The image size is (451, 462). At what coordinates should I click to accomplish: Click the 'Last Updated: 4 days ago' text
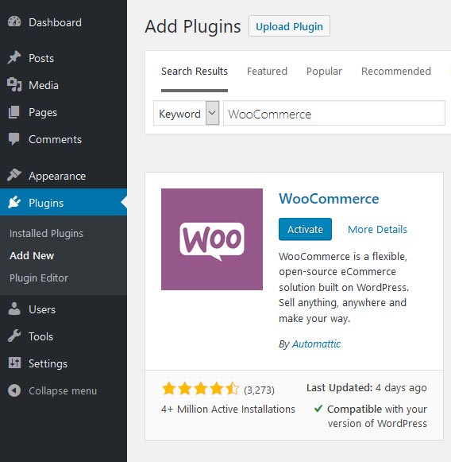(x=367, y=388)
